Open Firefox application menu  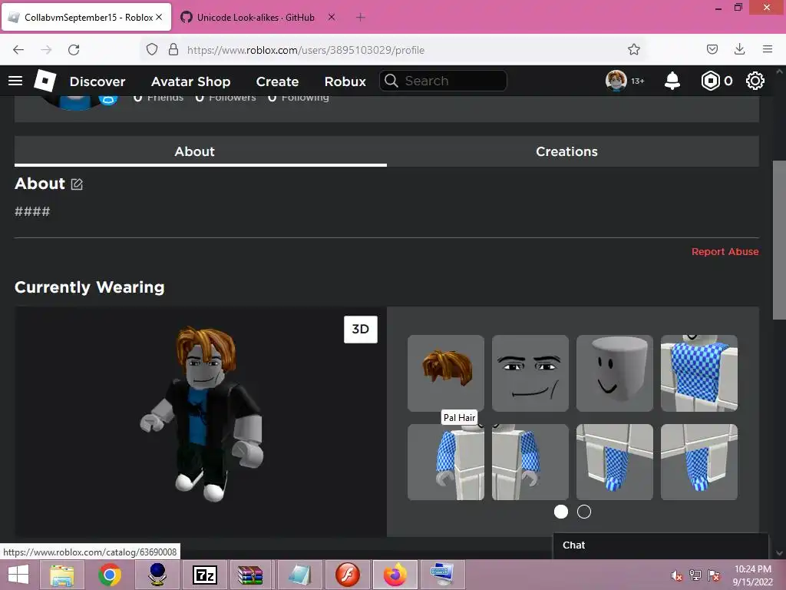[x=768, y=49]
